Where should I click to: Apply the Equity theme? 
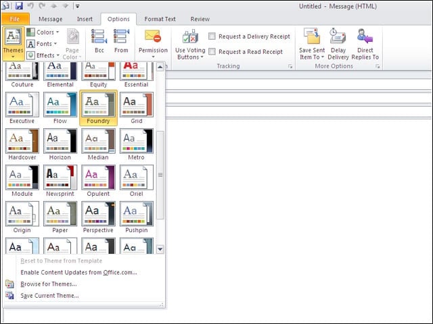[98, 75]
